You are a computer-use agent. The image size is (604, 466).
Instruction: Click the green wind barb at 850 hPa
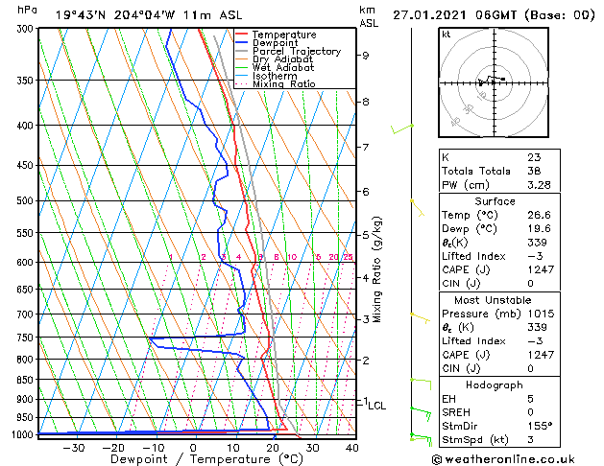click(x=421, y=384)
